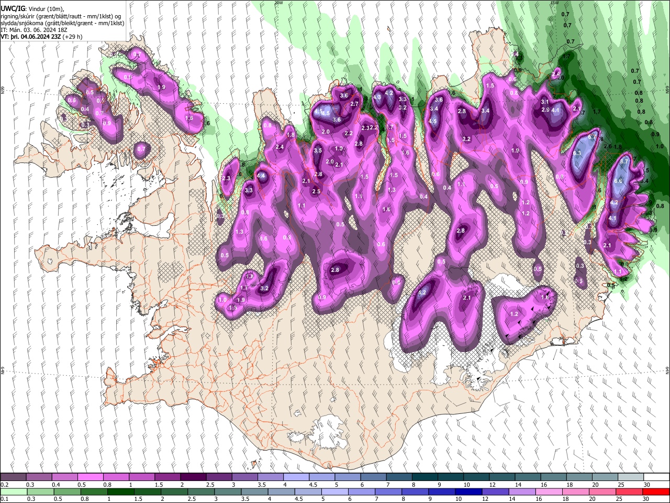Select the darkest purple 2–2.5 snow swatch

(x=193, y=477)
